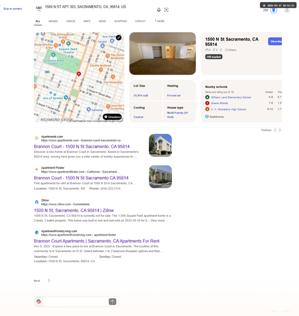Switch to the Copilot tab

tap(140, 21)
